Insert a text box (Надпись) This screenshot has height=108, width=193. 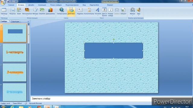click(x=80, y=11)
